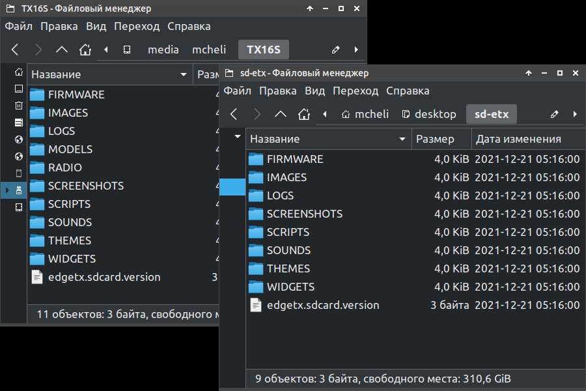Sort by Дата изменения column in sd-etx window

click(x=529, y=139)
